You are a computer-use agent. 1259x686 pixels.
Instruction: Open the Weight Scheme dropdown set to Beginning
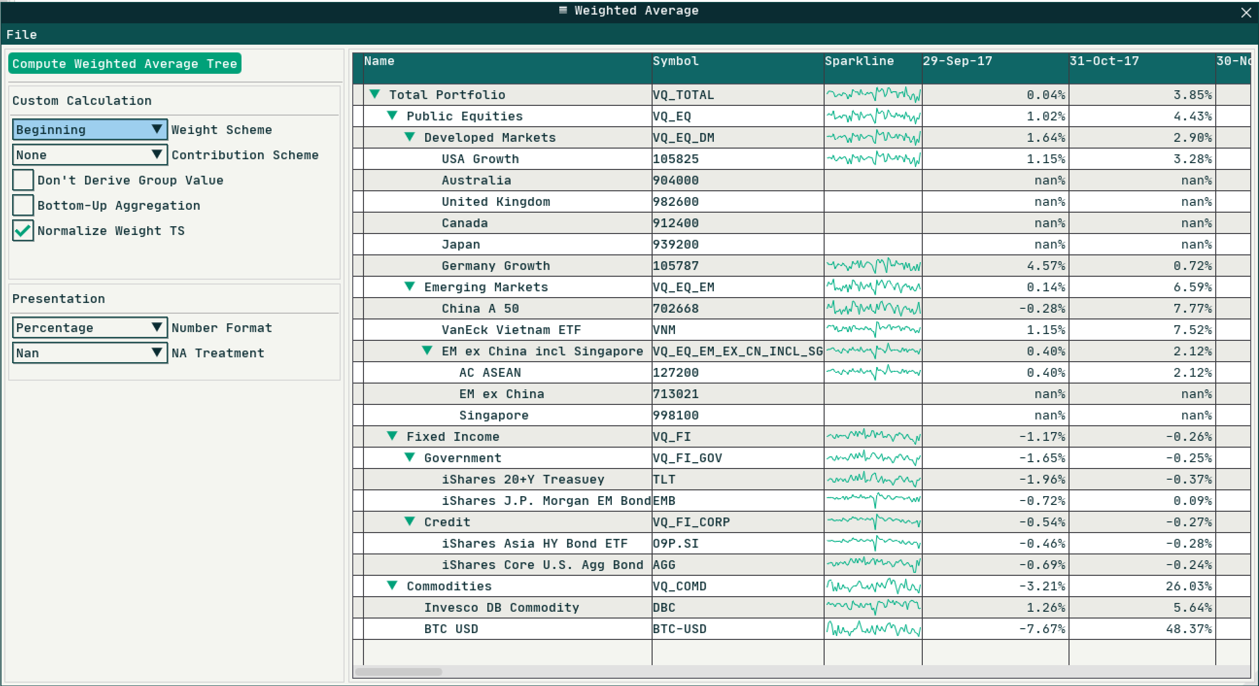(x=90, y=130)
